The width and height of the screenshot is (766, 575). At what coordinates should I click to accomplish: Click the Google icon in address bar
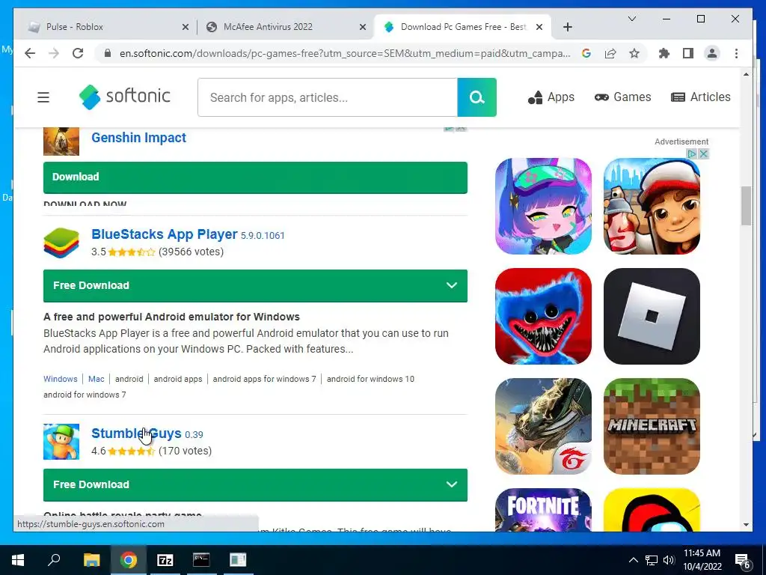pos(586,53)
